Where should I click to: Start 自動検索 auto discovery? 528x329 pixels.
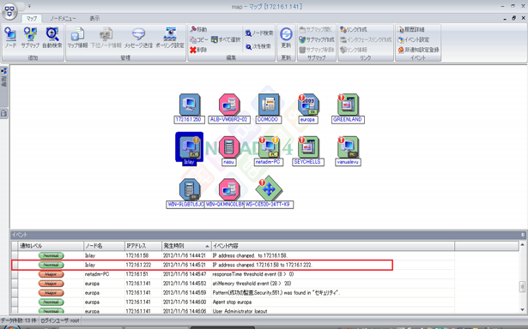coord(52,38)
